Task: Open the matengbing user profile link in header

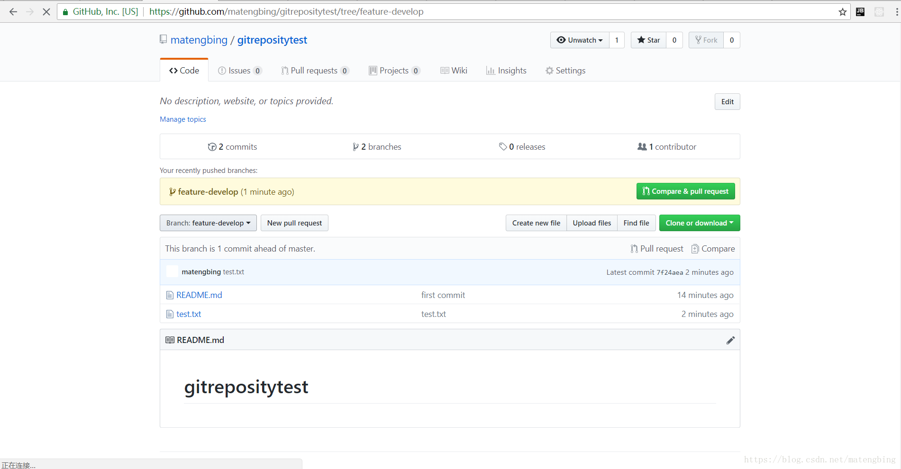Action: coord(199,40)
